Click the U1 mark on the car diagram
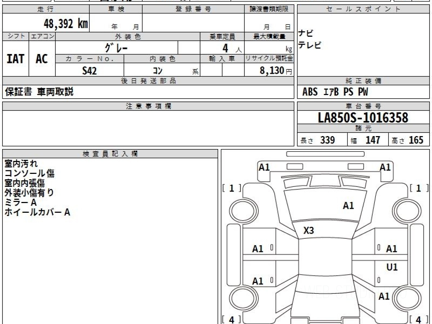Image resolution: width=432 pixels, height=324 pixels. click(x=392, y=267)
